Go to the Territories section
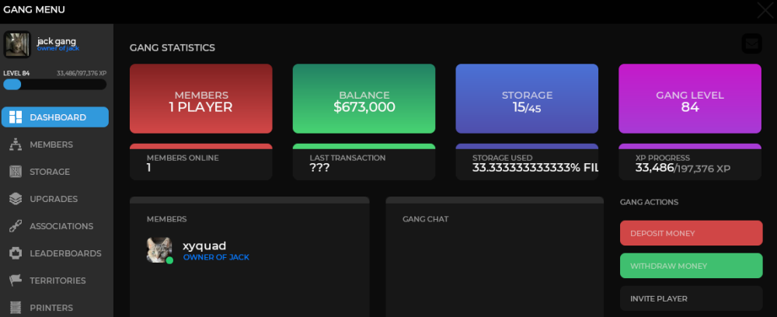The image size is (777, 317). click(57, 280)
